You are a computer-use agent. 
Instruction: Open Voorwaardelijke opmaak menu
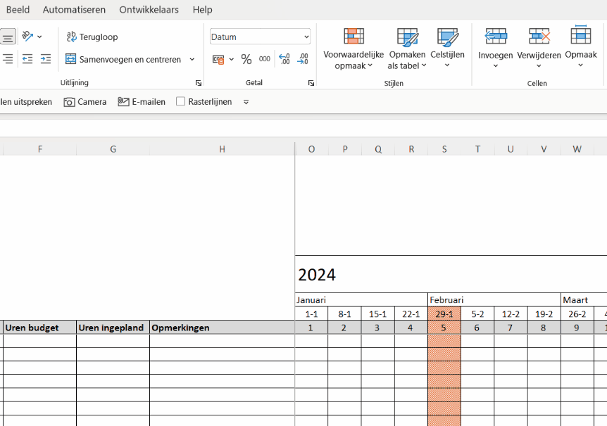click(x=353, y=49)
